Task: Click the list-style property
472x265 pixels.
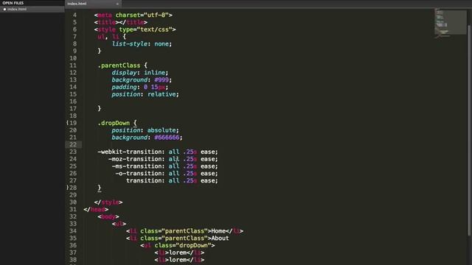Action: [x=130, y=44]
